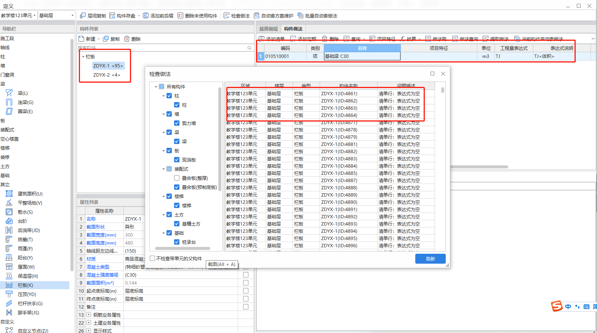Click 当前构件自动套做法 button
The height and width of the screenshot is (333, 597).
539,39
